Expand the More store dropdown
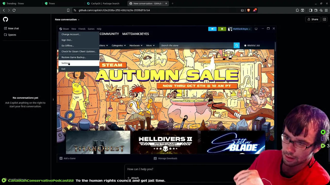Image resolution: width=330 pixels, height=185 pixels. pos(150,45)
